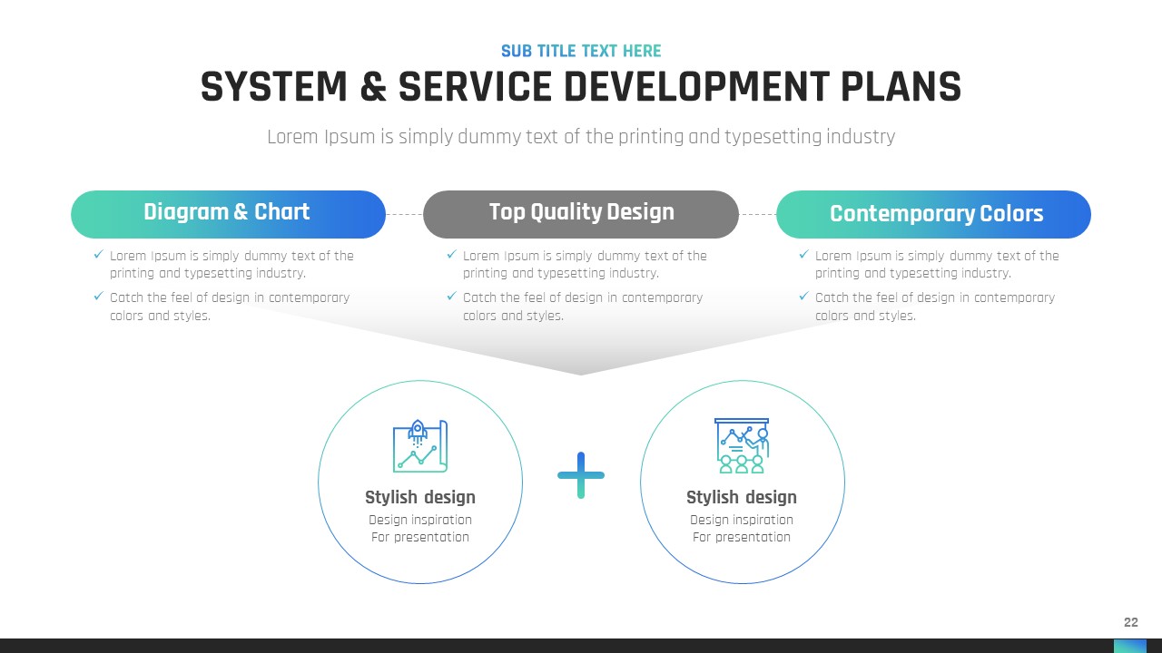Click first checkmark under Diagram & Chart

pos(98,256)
